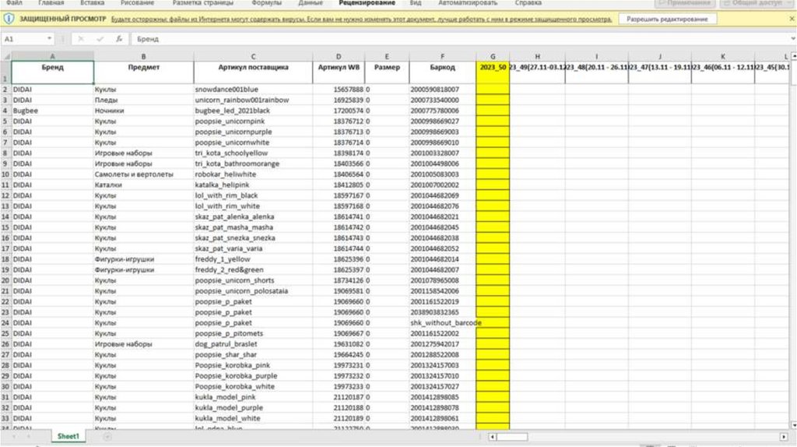The width and height of the screenshot is (797, 447).
Task: Click the horizontal scrollbar right arrow
Action: pyautogui.click(x=783, y=437)
